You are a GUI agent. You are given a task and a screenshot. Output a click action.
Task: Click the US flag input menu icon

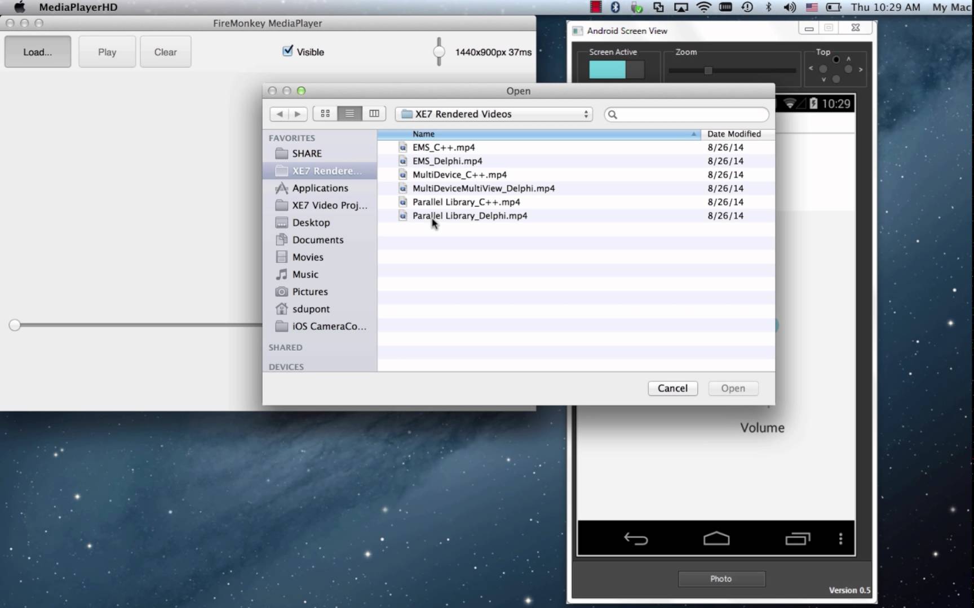coord(812,7)
